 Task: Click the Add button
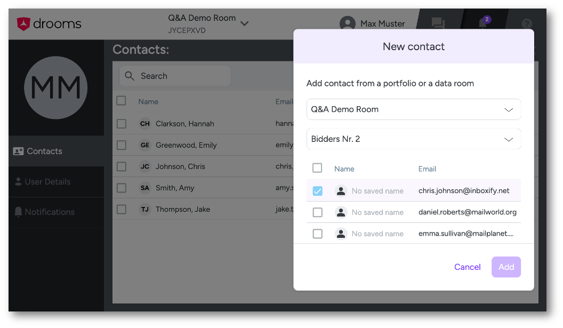pos(506,267)
